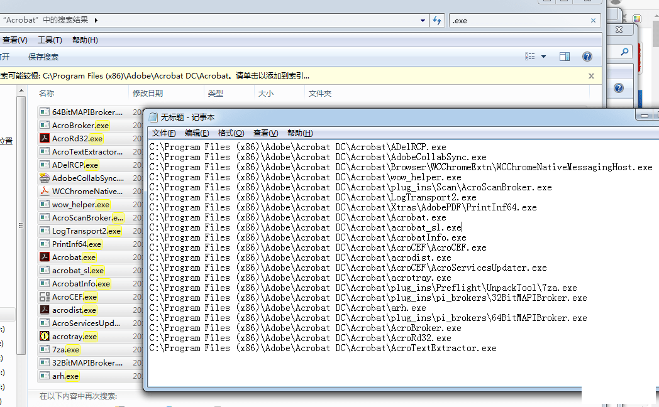Open Notepad 文件(F) menu

tap(164, 133)
